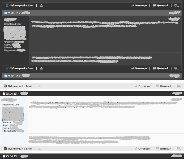The height and width of the screenshot is (159, 184).
Task: Click the user avatar in the light-themed post
Action: 13,113
